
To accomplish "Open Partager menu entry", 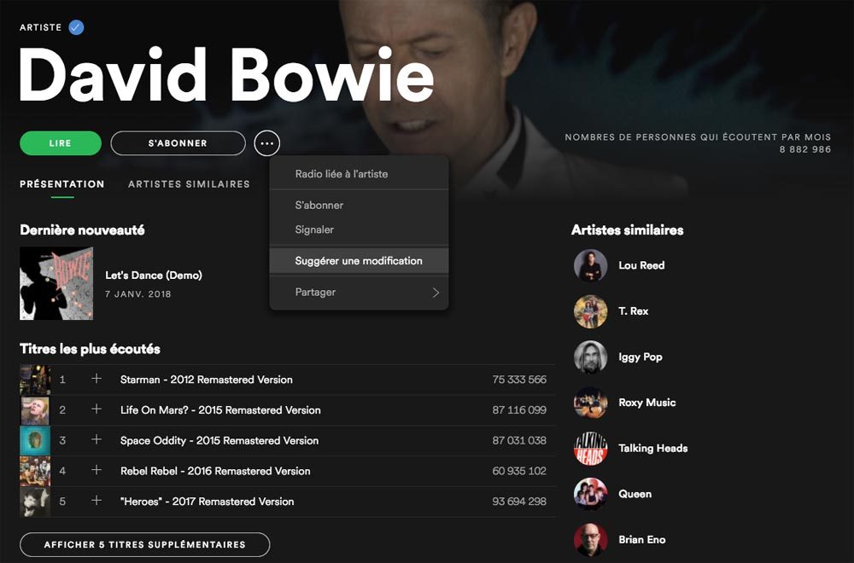I will (359, 292).
